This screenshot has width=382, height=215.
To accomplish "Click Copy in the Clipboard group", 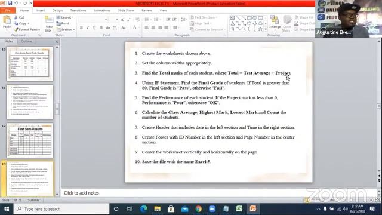I will click(20, 23).
